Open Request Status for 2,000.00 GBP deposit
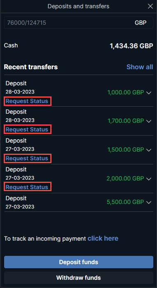The image size is (157, 288). click(27, 187)
